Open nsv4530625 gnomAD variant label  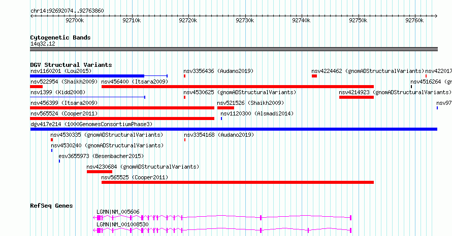pos(240,92)
